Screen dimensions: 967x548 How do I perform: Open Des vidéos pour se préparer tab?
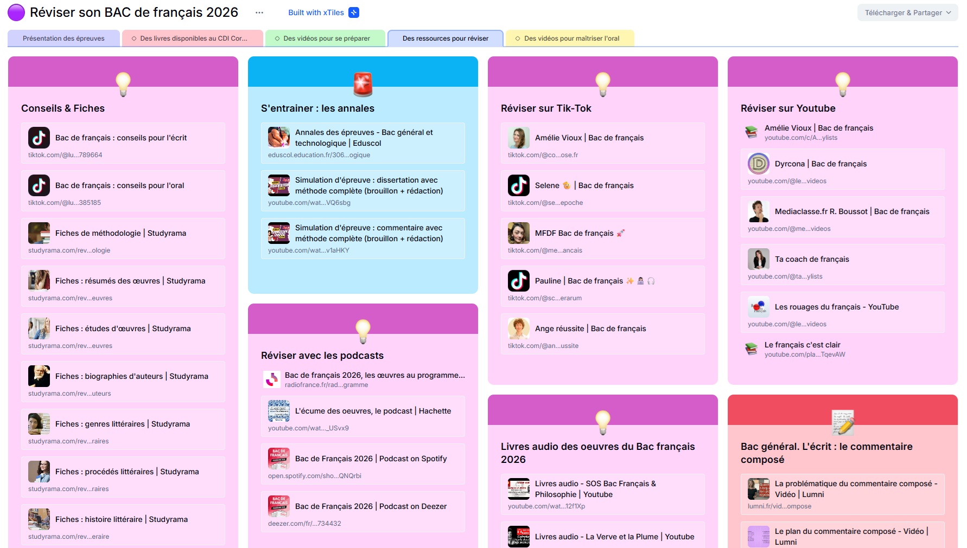(326, 38)
